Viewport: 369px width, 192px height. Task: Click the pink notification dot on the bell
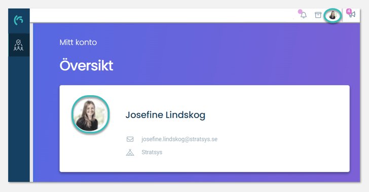[300, 12]
